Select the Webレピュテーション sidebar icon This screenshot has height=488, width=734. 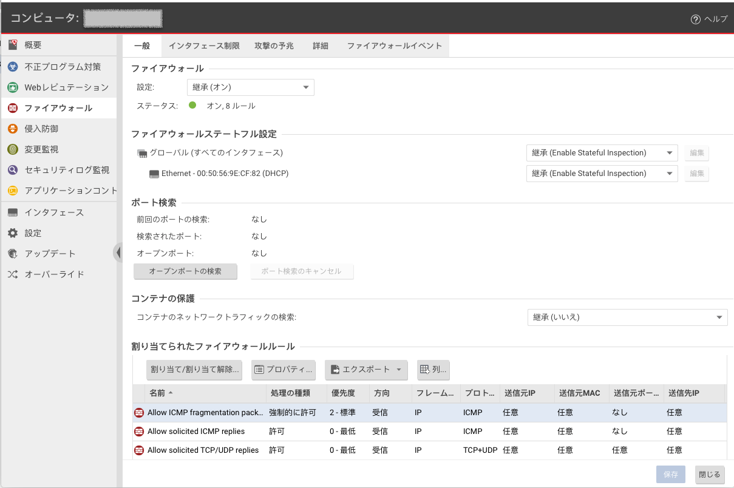pyautogui.click(x=13, y=87)
